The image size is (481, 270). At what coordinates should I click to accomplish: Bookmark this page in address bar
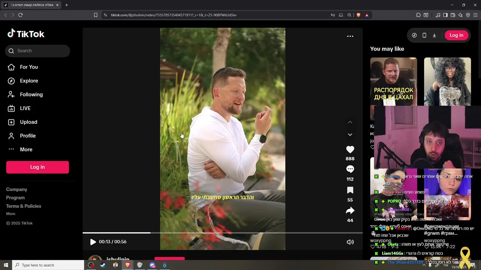(x=95, y=15)
